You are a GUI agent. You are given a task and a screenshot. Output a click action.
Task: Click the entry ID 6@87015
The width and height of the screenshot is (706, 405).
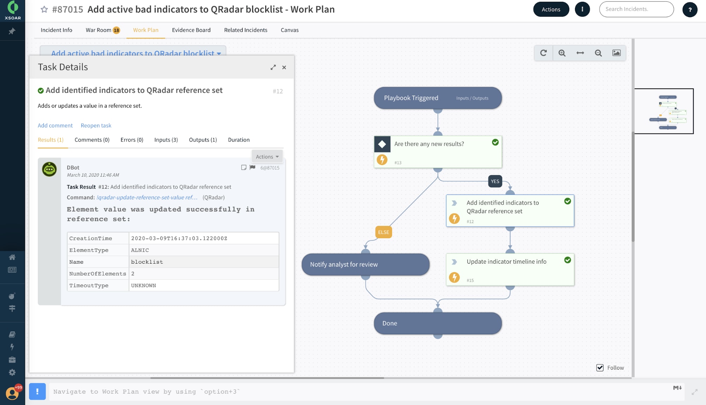(270, 168)
